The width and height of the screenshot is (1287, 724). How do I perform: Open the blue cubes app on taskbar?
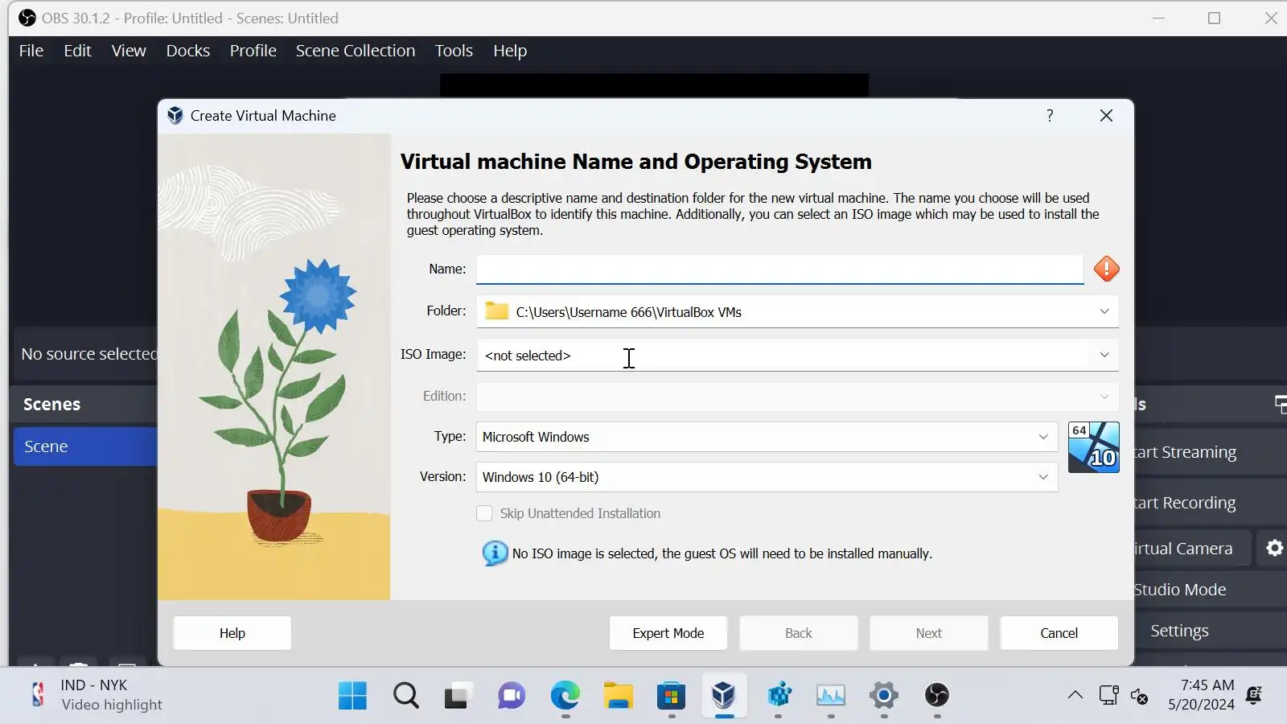click(778, 695)
